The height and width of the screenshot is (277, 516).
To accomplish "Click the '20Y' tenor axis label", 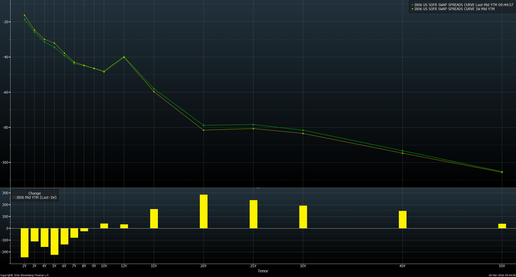I will point(204,266).
